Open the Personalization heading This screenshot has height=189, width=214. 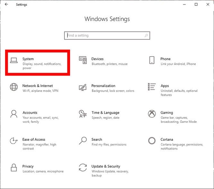click(x=103, y=86)
